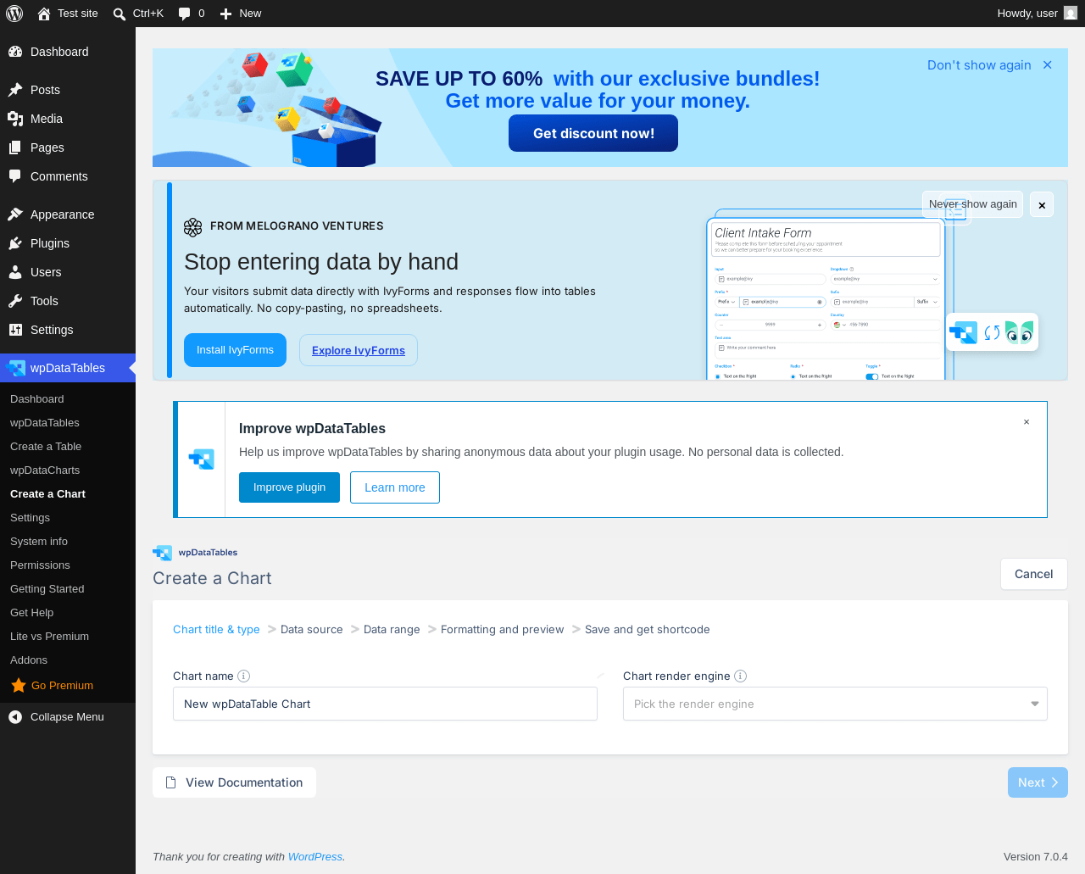Click the Client Intake Form preview image
Image resolution: width=1085 pixels, height=874 pixels.
tap(831, 294)
